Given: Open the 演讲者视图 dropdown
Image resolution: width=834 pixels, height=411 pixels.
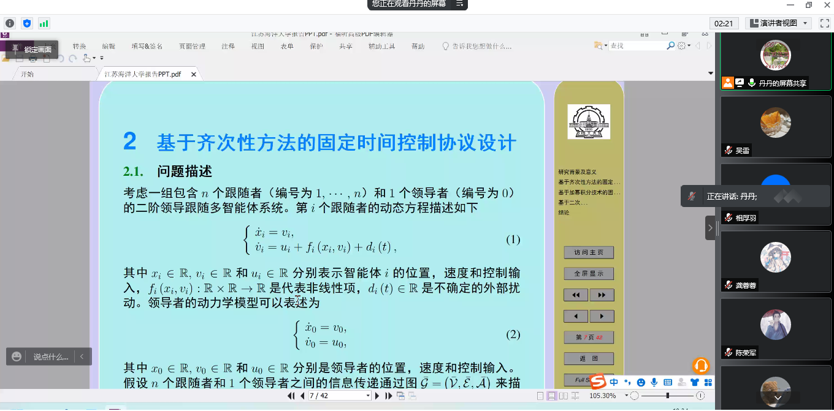Looking at the screenshot, I should (x=779, y=23).
